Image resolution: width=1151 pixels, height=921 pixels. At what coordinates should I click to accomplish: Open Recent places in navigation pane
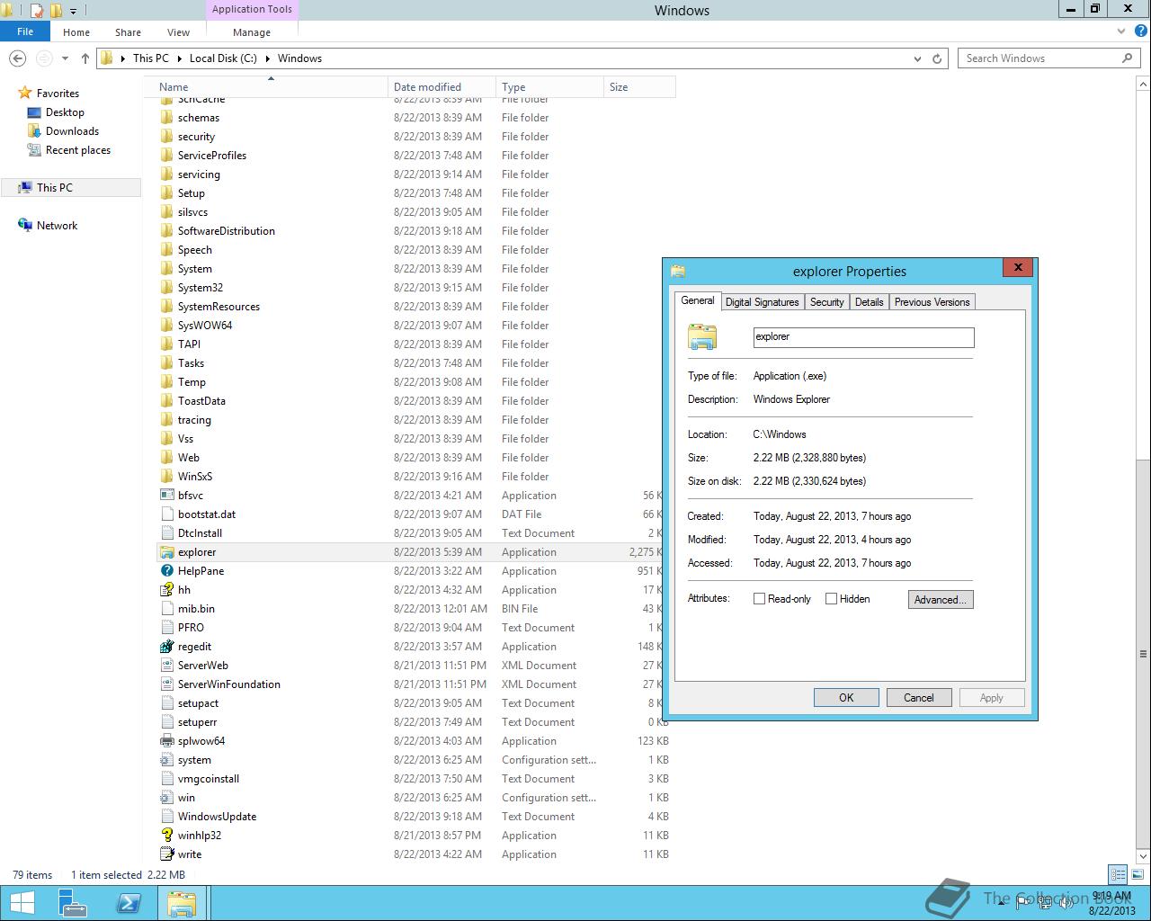click(77, 150)
